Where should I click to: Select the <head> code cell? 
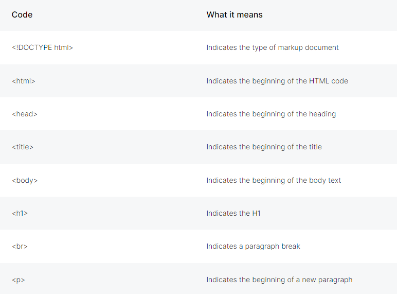(x=25, y=114)
